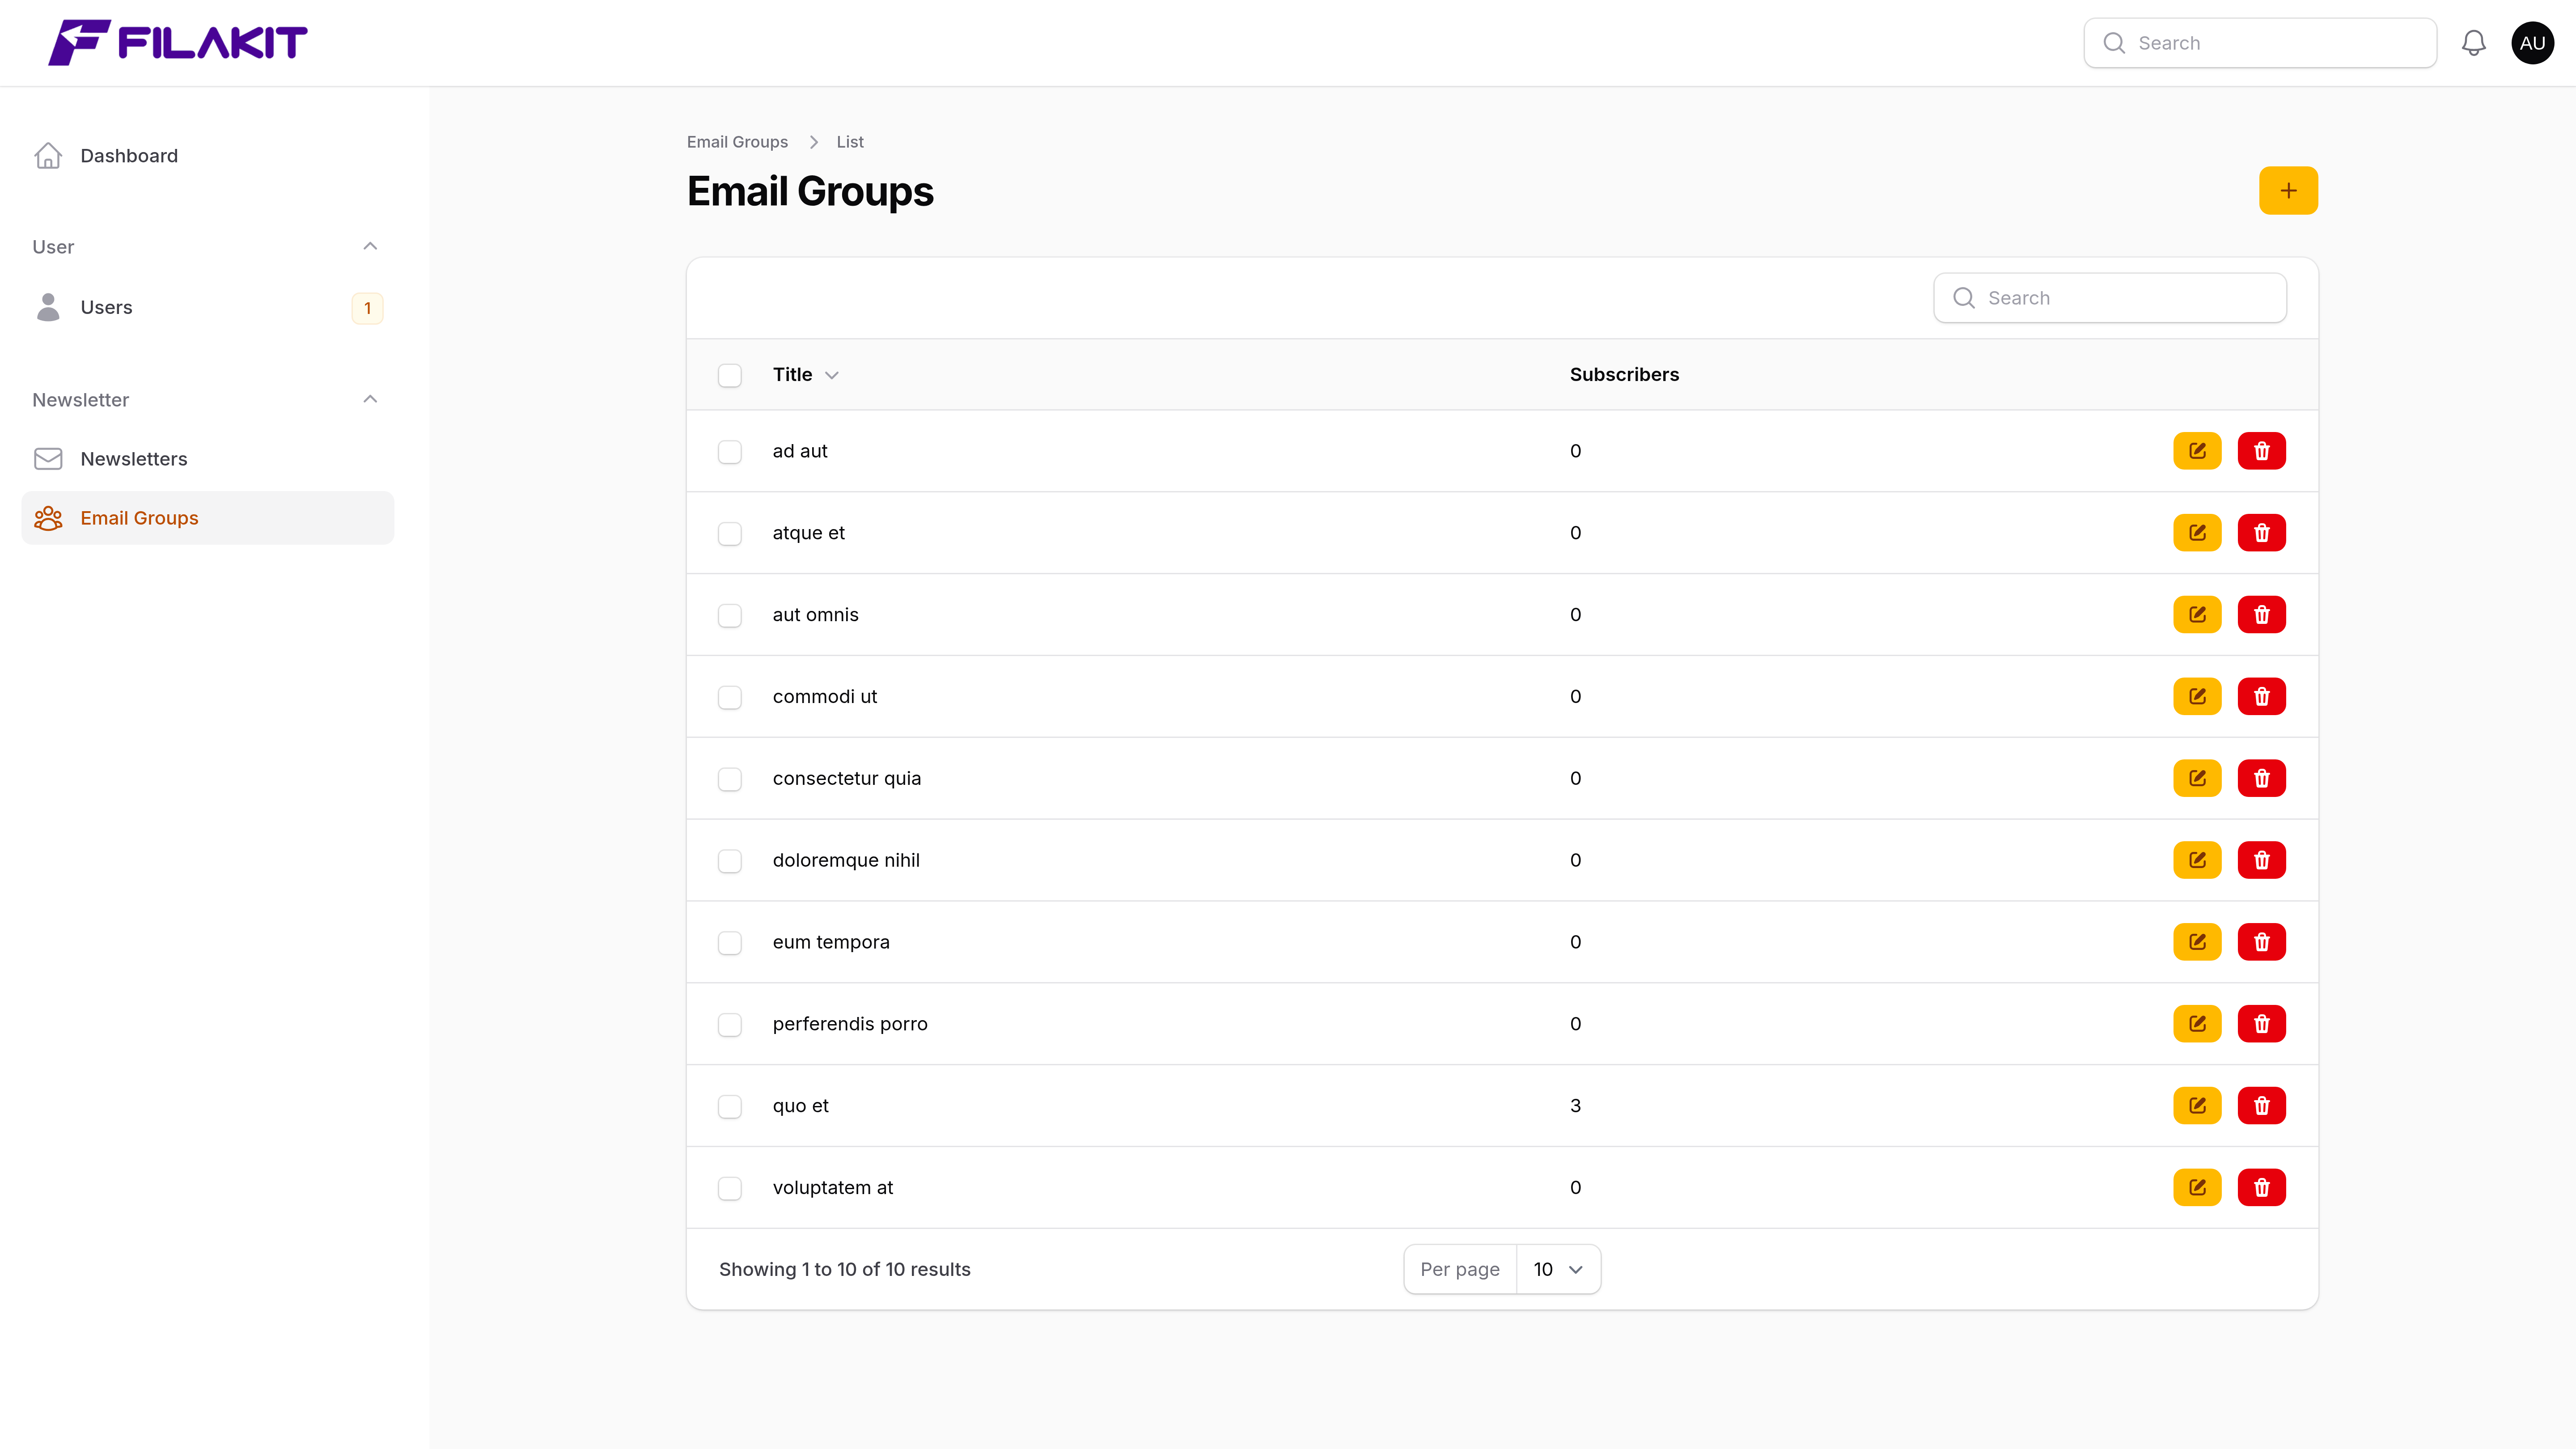Open Users in sidebar
This screenshot has height=1449, width=2576.
(x=208, y=308)
